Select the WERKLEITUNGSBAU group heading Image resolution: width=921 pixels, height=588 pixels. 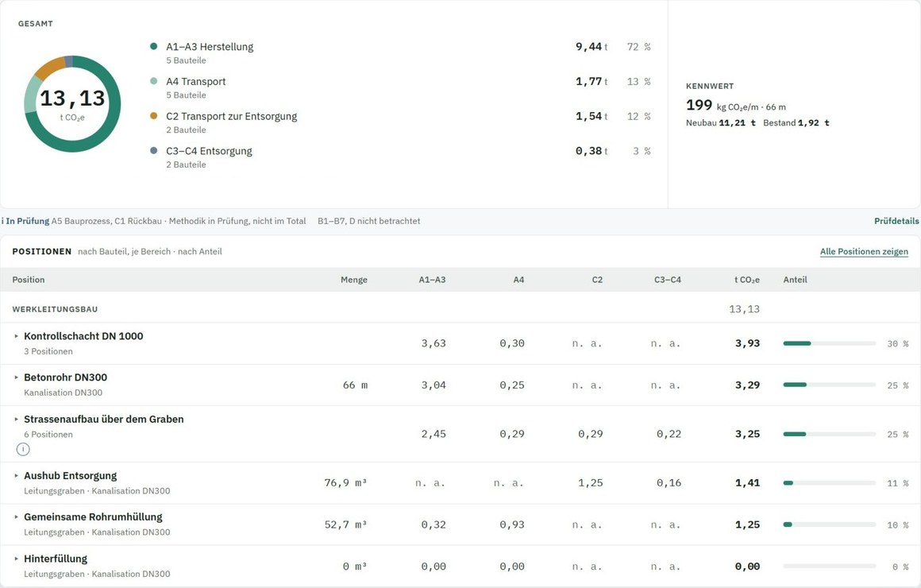(x=56, y=309)
